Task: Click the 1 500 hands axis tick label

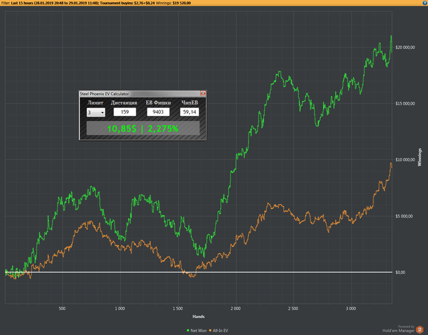Action: pos(178,309)
